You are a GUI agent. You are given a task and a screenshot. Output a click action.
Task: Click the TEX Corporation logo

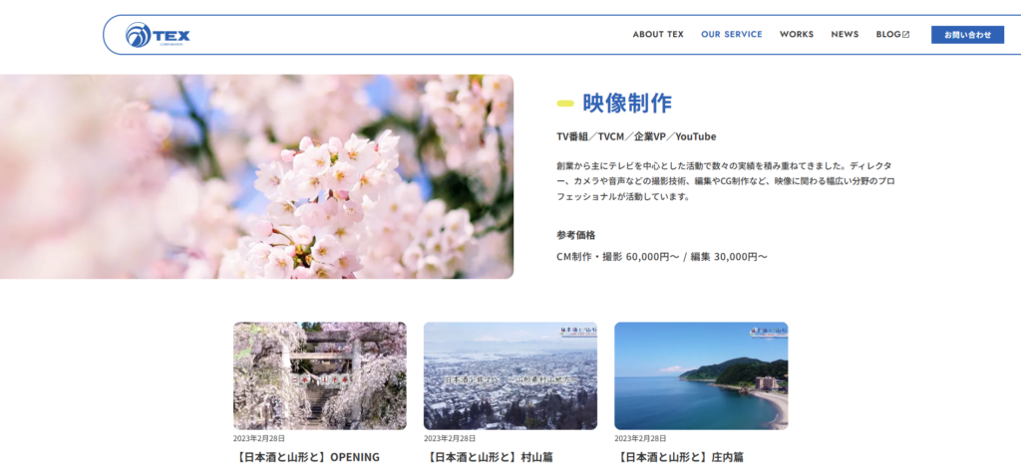[x=158, y=35]
